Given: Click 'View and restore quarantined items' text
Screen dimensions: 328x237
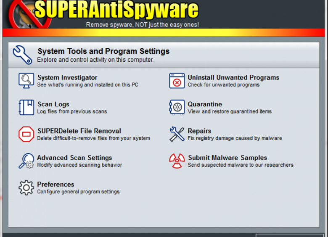Looking at the screenshot, I should click(230, 112).
